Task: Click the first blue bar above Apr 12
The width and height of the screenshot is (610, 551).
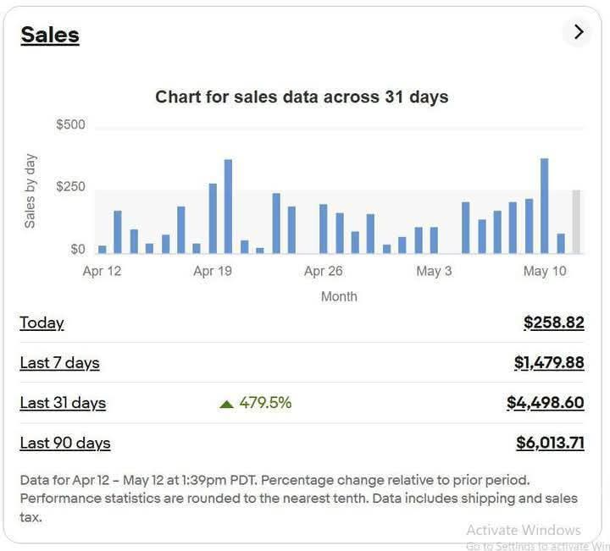Action: tap(103, 249)
